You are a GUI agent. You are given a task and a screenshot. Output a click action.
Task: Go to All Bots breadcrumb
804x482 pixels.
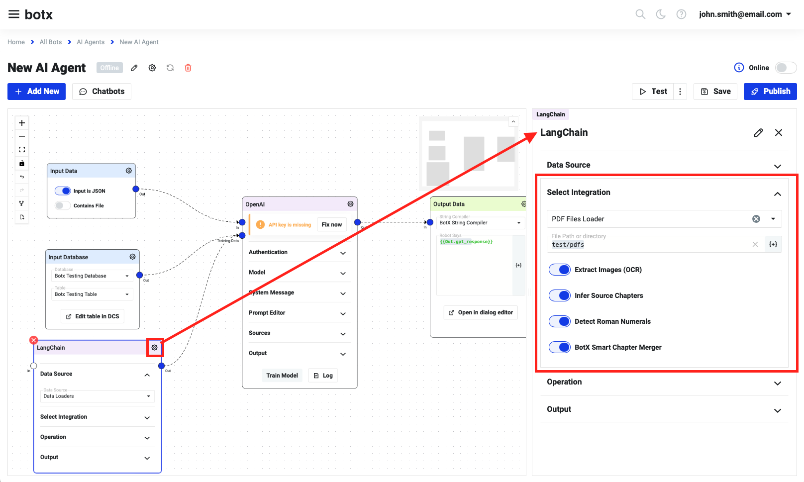point(51,42)
